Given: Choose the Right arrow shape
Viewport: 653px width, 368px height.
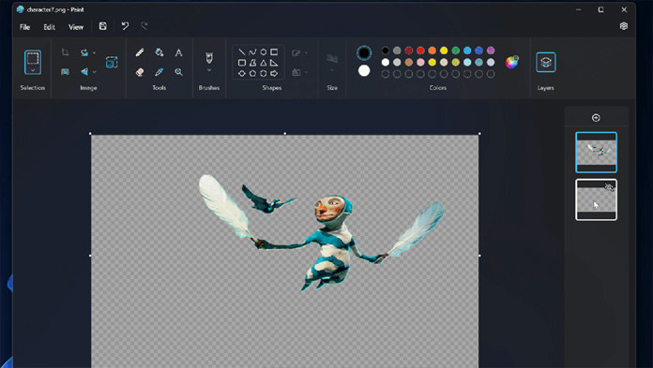Looking at the screenshot, I should coord(274,74).
